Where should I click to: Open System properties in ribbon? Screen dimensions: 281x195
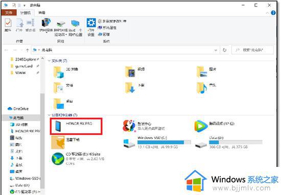coord(107,28)
